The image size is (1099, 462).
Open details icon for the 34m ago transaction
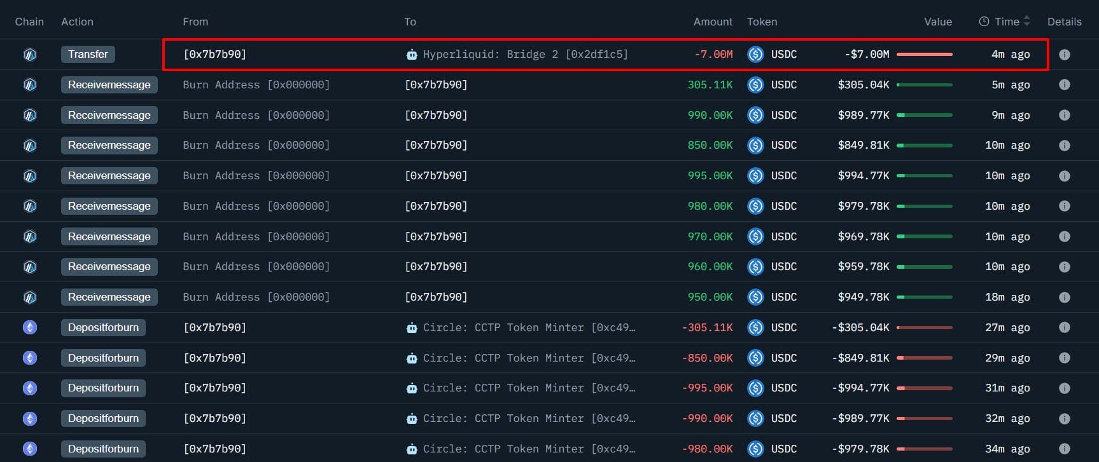(x=1064, y=449)
